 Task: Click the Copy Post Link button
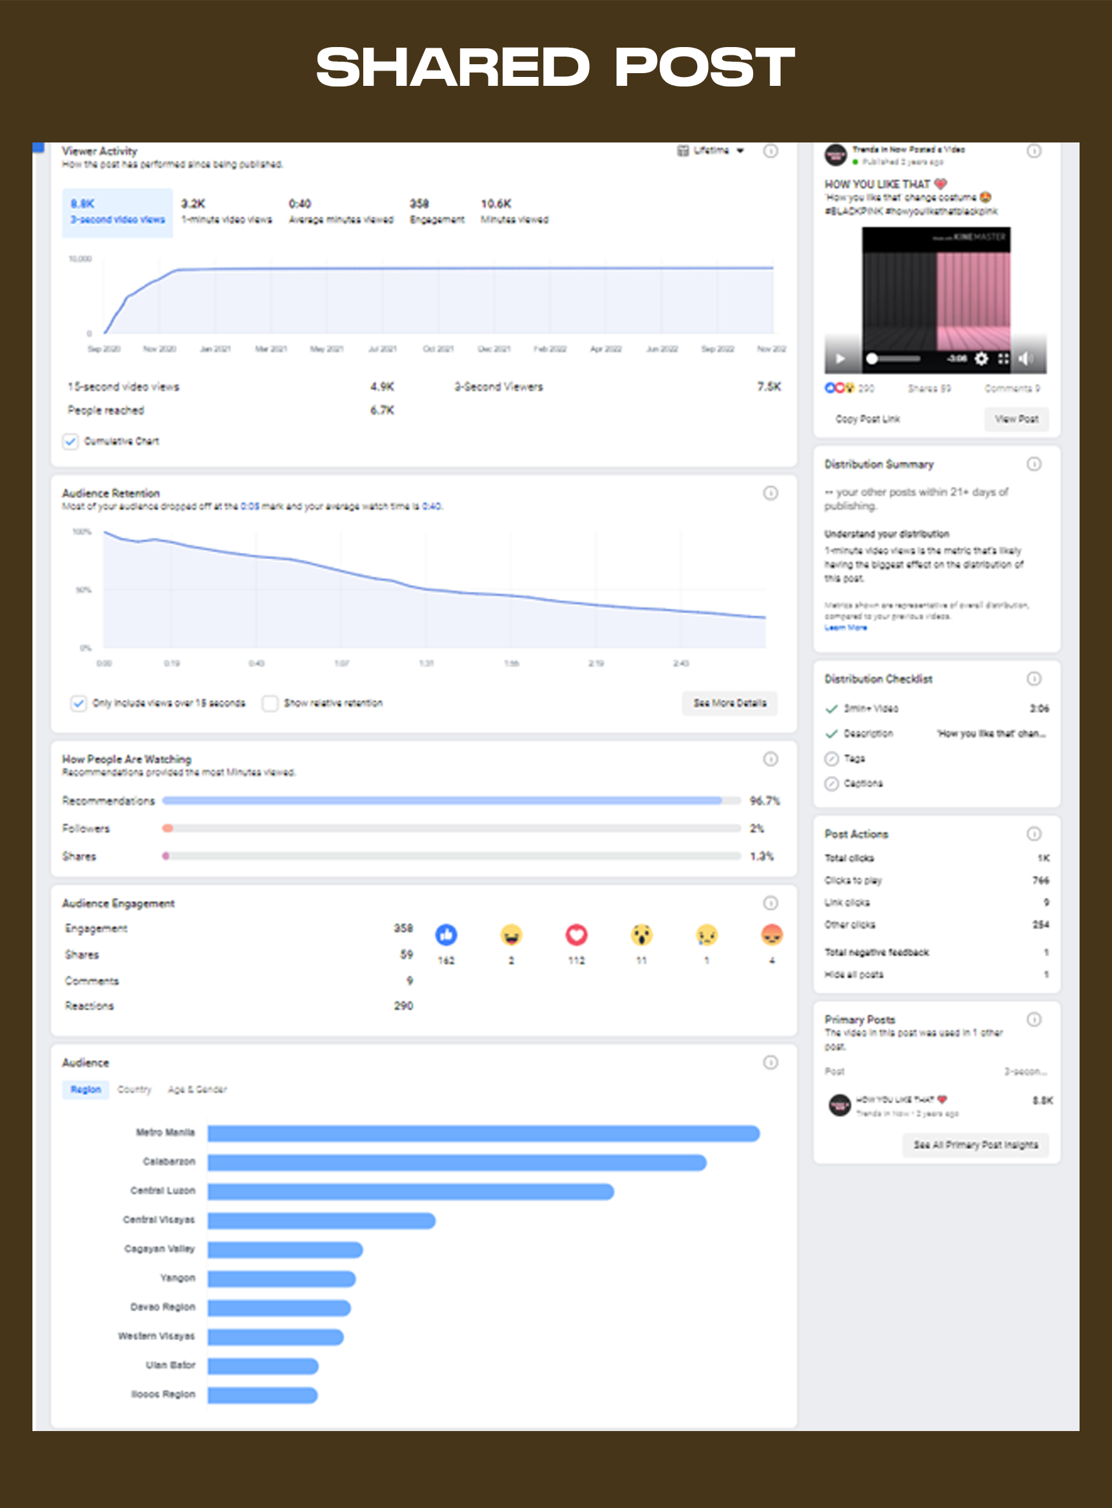868,419
